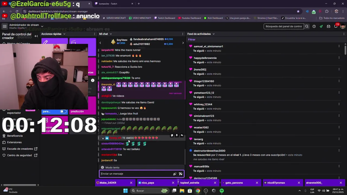Show the next chat leaderboard entry
This screenshot has width=347, height=195.
183,43
